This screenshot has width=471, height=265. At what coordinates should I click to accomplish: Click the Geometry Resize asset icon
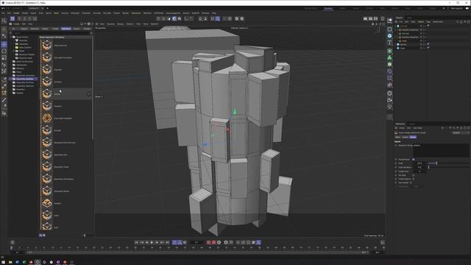pos(47,191)
